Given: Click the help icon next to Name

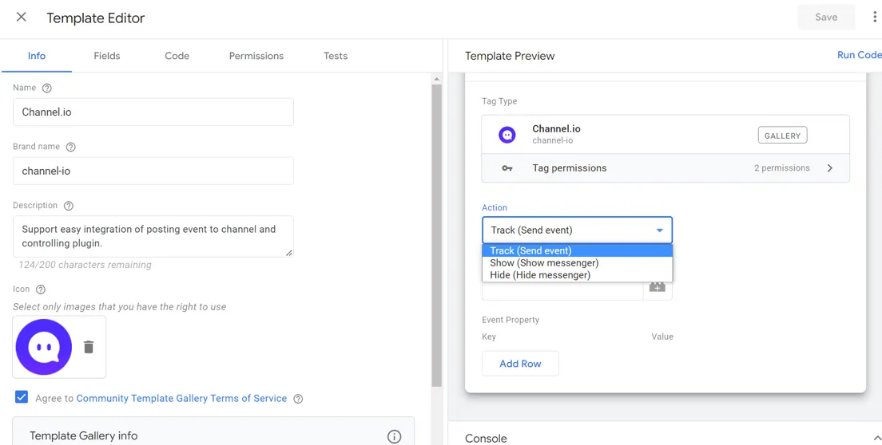Looking at the screenshot, I should [x=47, y=89].
